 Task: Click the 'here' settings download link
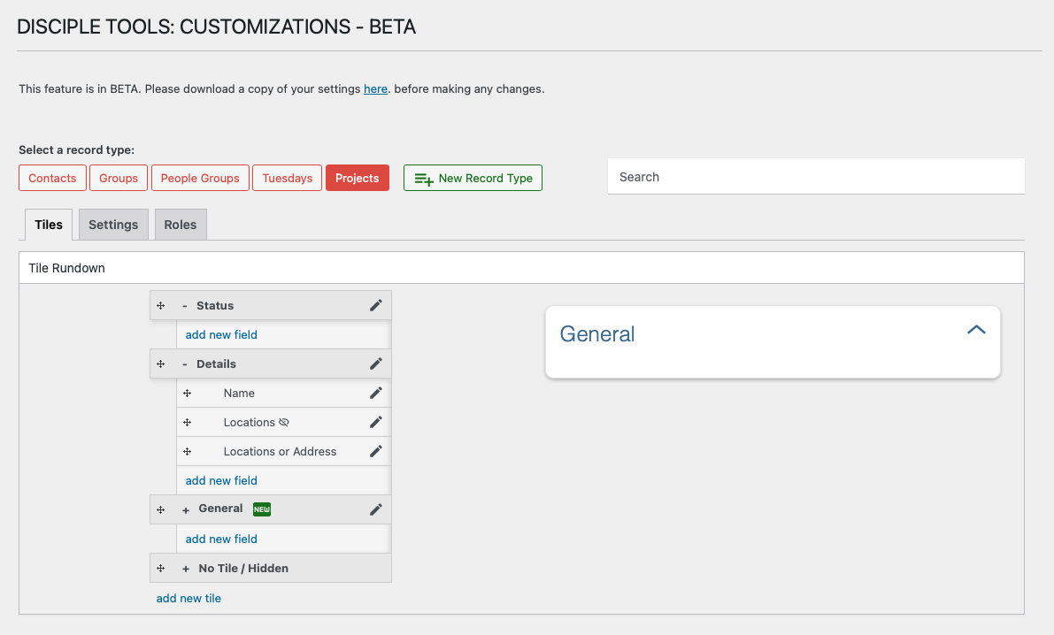click(x=375, y=89)
